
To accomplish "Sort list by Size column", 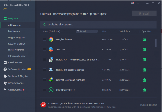I will (x=104, y=32).
